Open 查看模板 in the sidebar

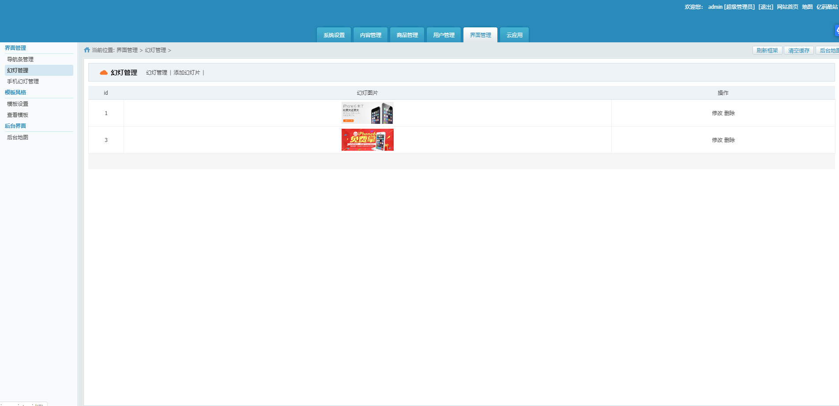tap(18, 115)
